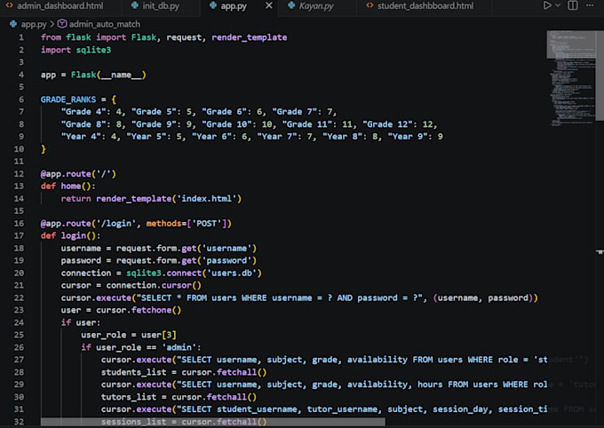Screen dimensions: 604x428
Task: Click 'index.html' string on line 14
Action: pos(206,198)
